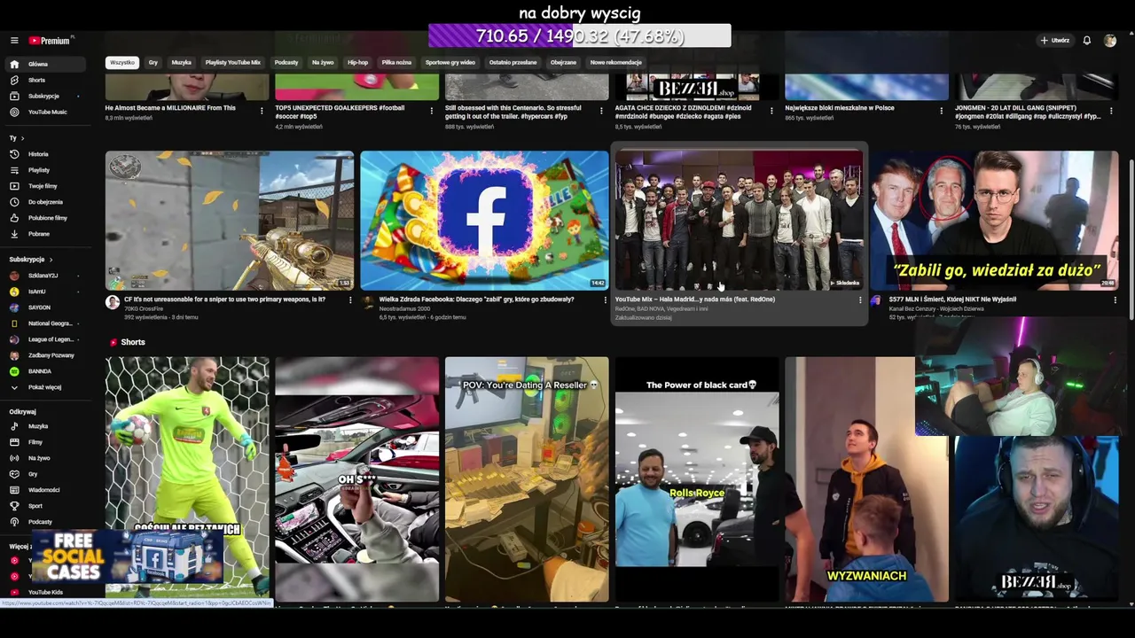
Task: Expand the Ty section chevron
Action: (x=22, y=139)
